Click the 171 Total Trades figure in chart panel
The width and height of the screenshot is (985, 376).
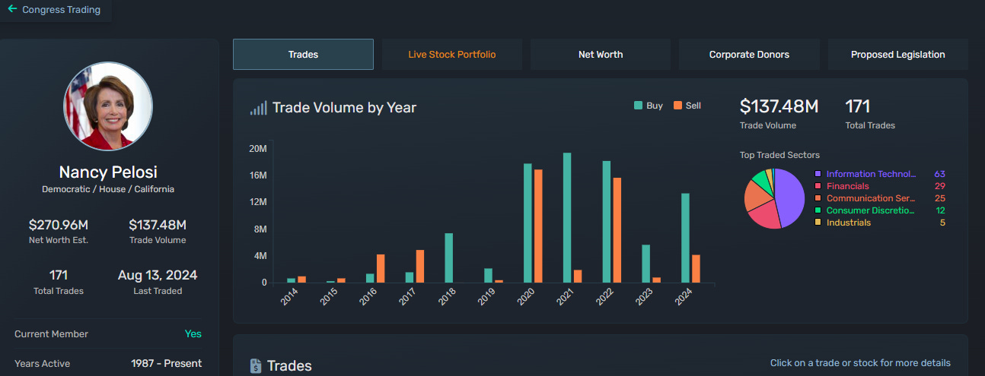(x=858, y=106)
